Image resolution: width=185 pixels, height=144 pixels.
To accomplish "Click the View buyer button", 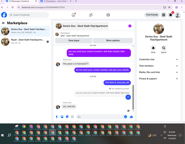I will tap(74, 41).
